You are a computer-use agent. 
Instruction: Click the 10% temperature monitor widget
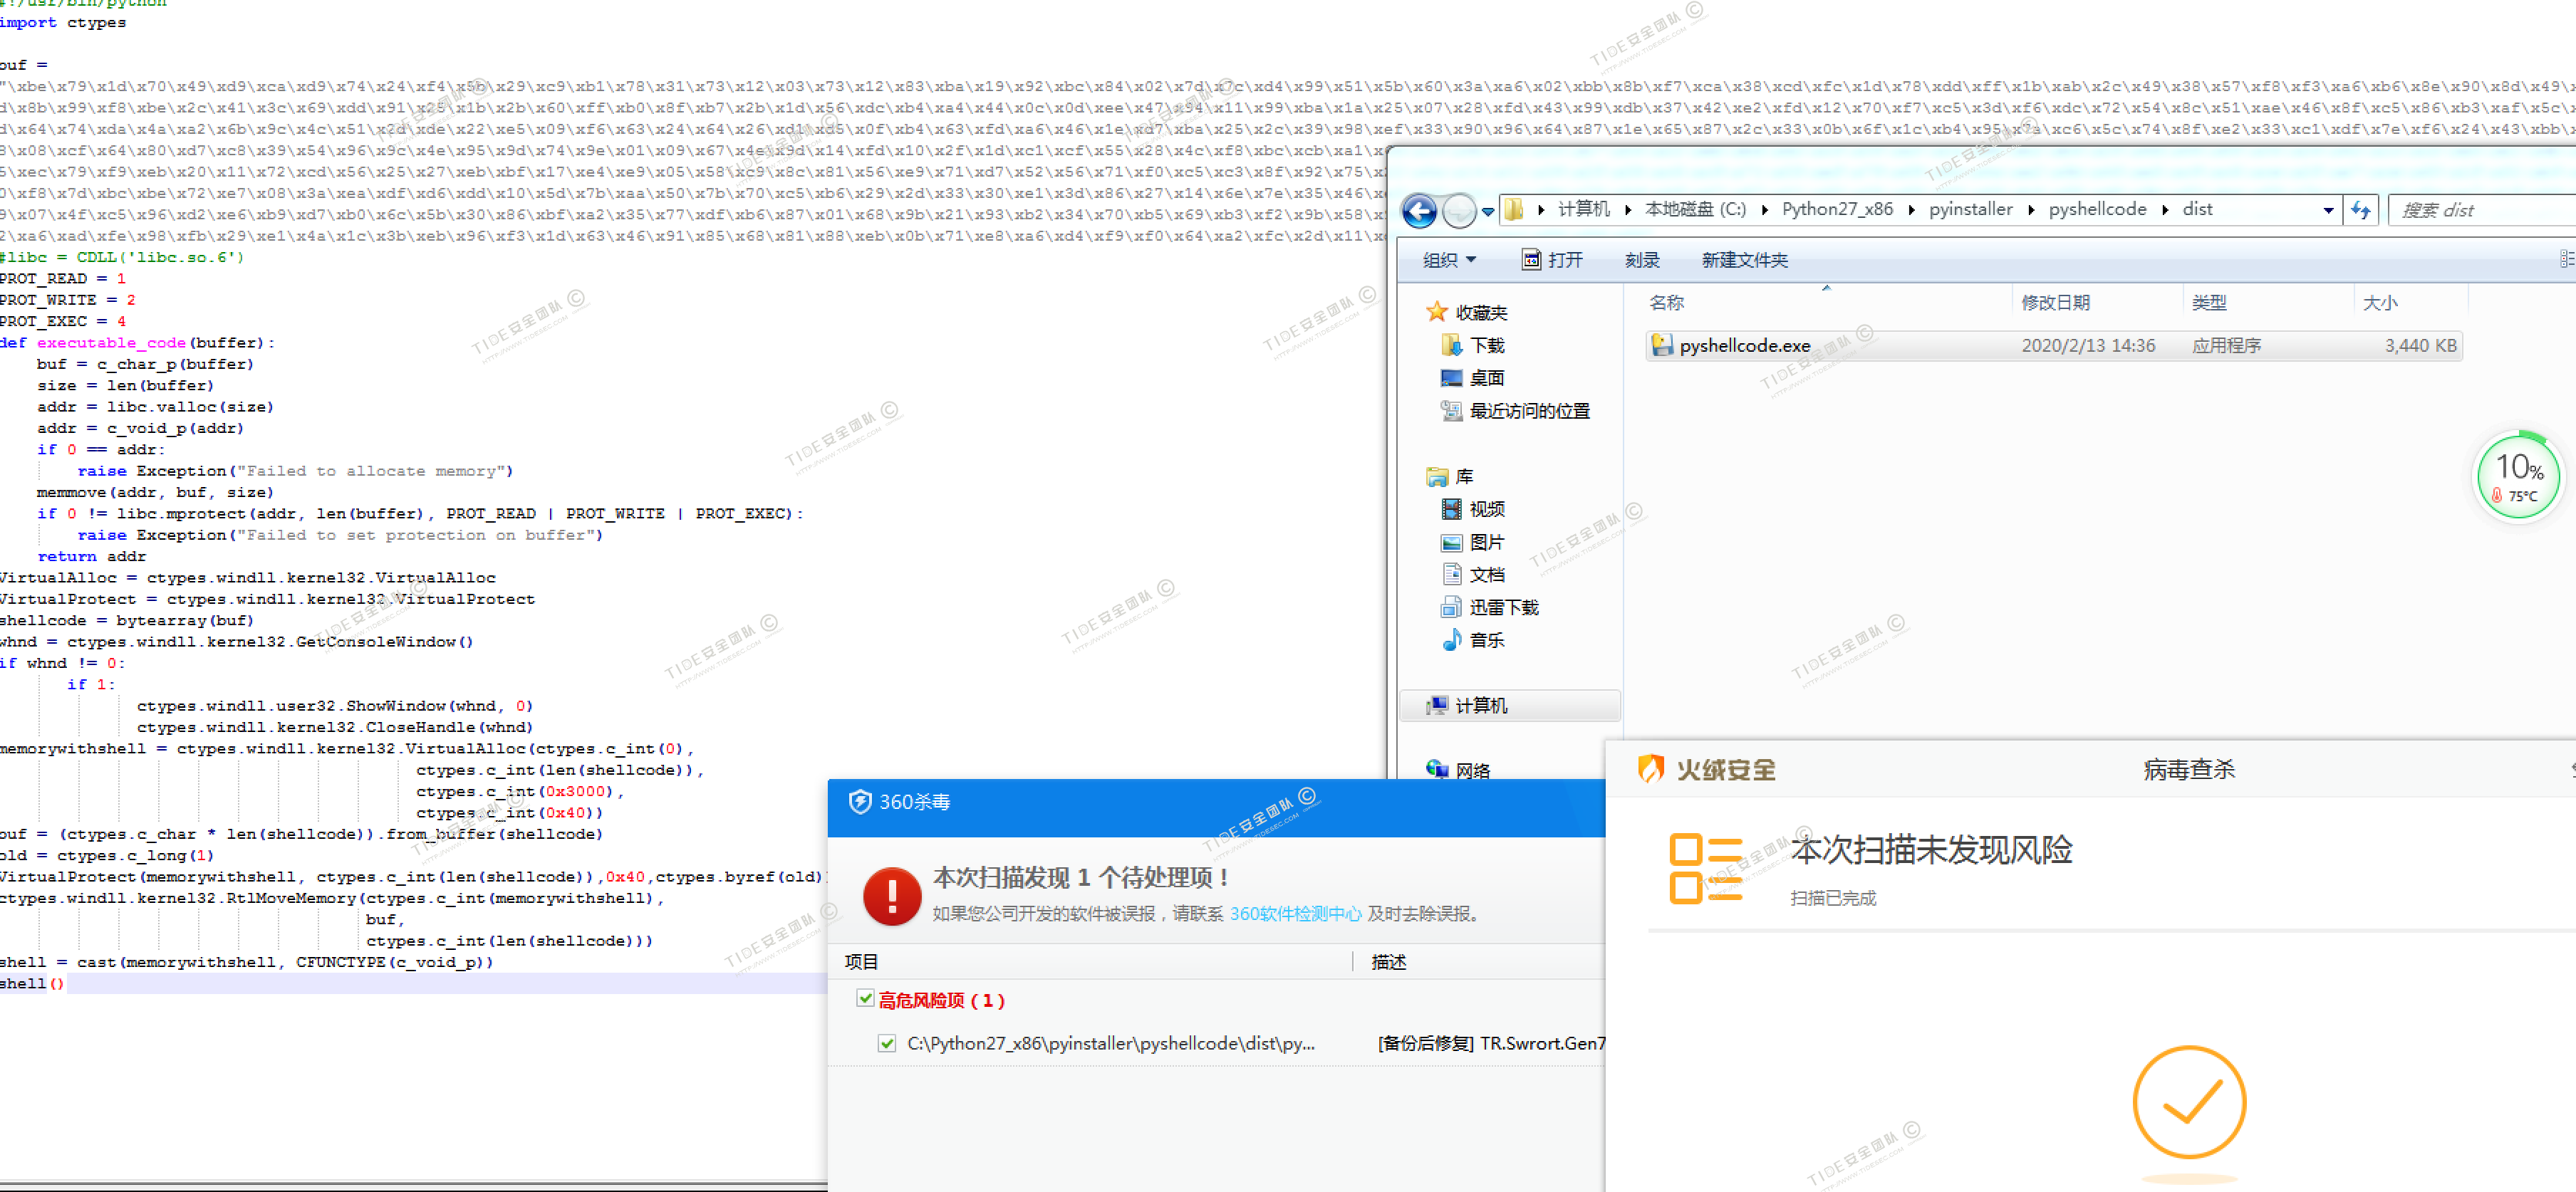point(2518,476)
